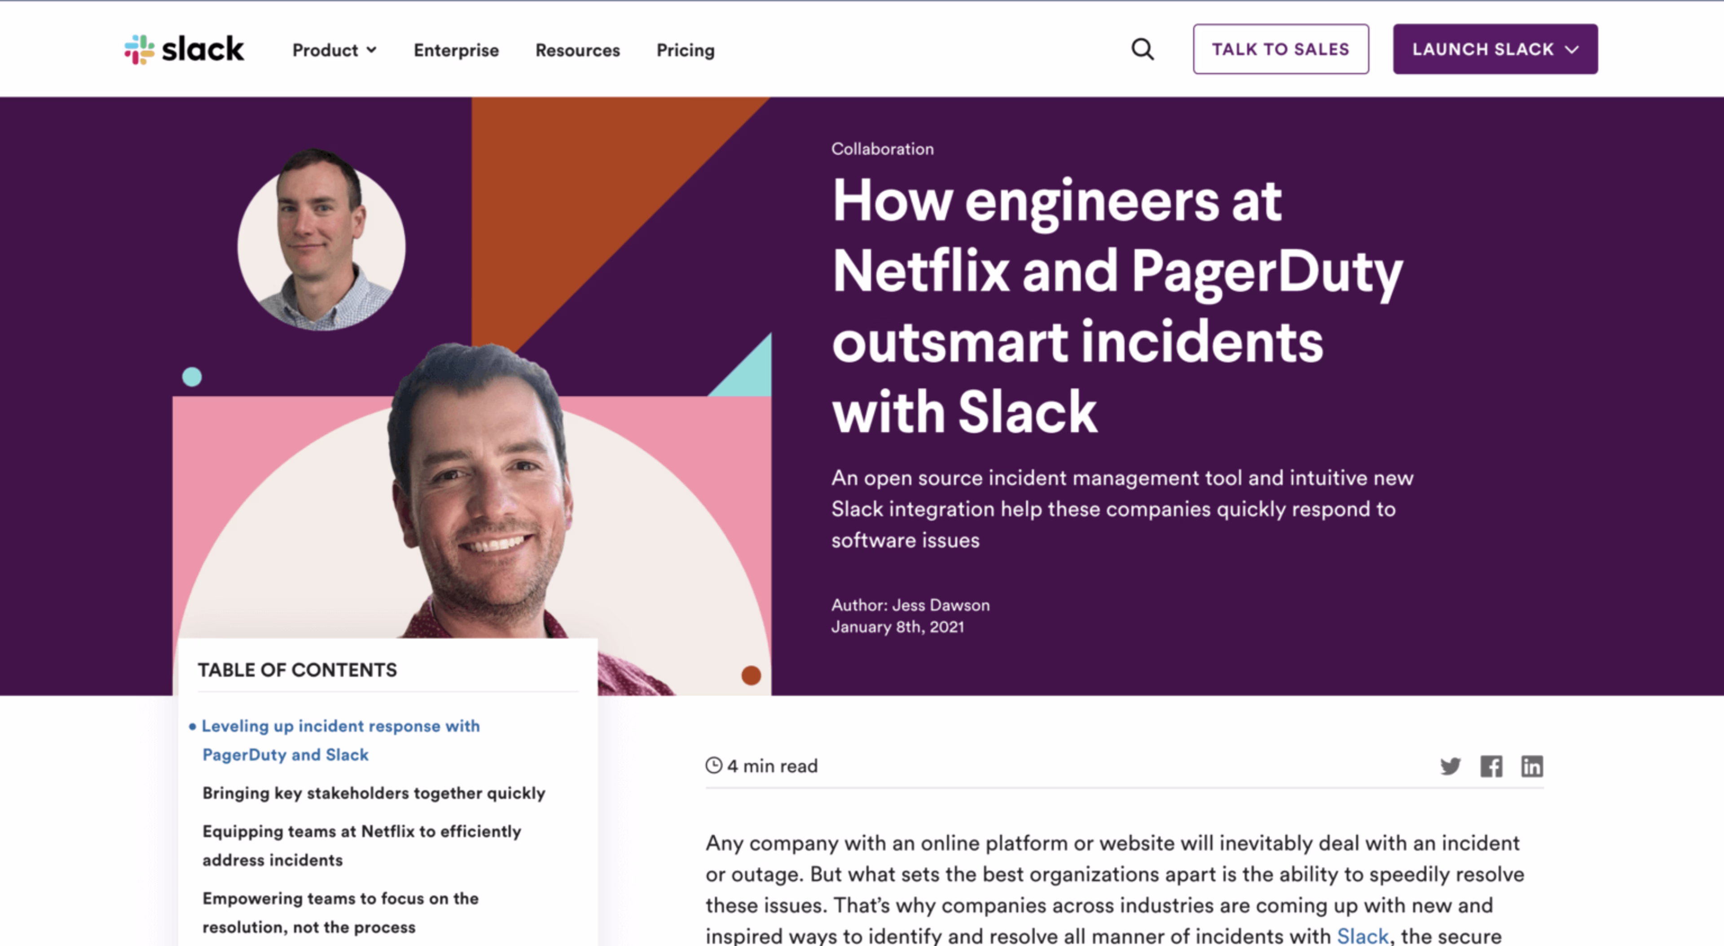
Task: Share article on LinkedIn
Action: 1532,766
